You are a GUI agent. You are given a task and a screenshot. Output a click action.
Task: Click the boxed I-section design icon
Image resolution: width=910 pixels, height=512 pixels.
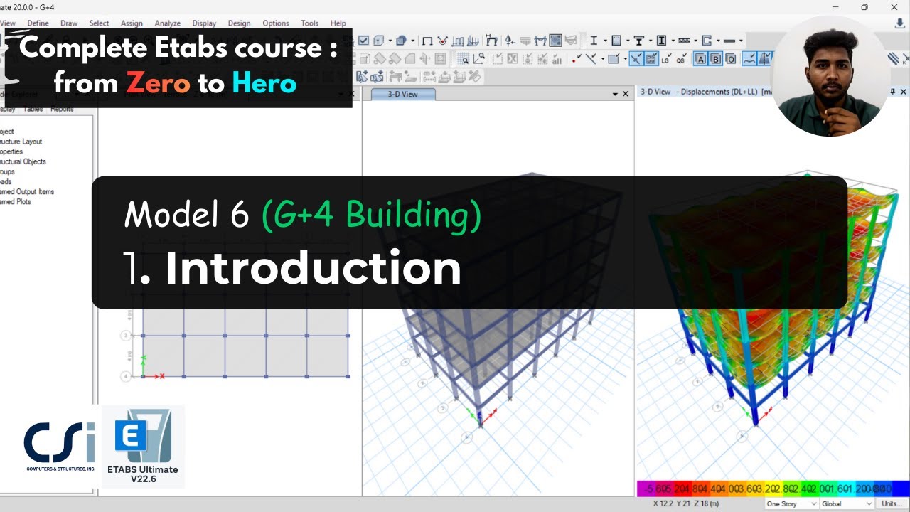click(661, 41)
